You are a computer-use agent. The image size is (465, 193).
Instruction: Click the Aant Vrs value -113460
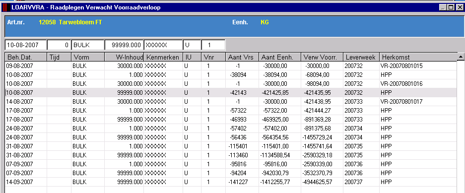pyautogui.click(x=238, y=155)
